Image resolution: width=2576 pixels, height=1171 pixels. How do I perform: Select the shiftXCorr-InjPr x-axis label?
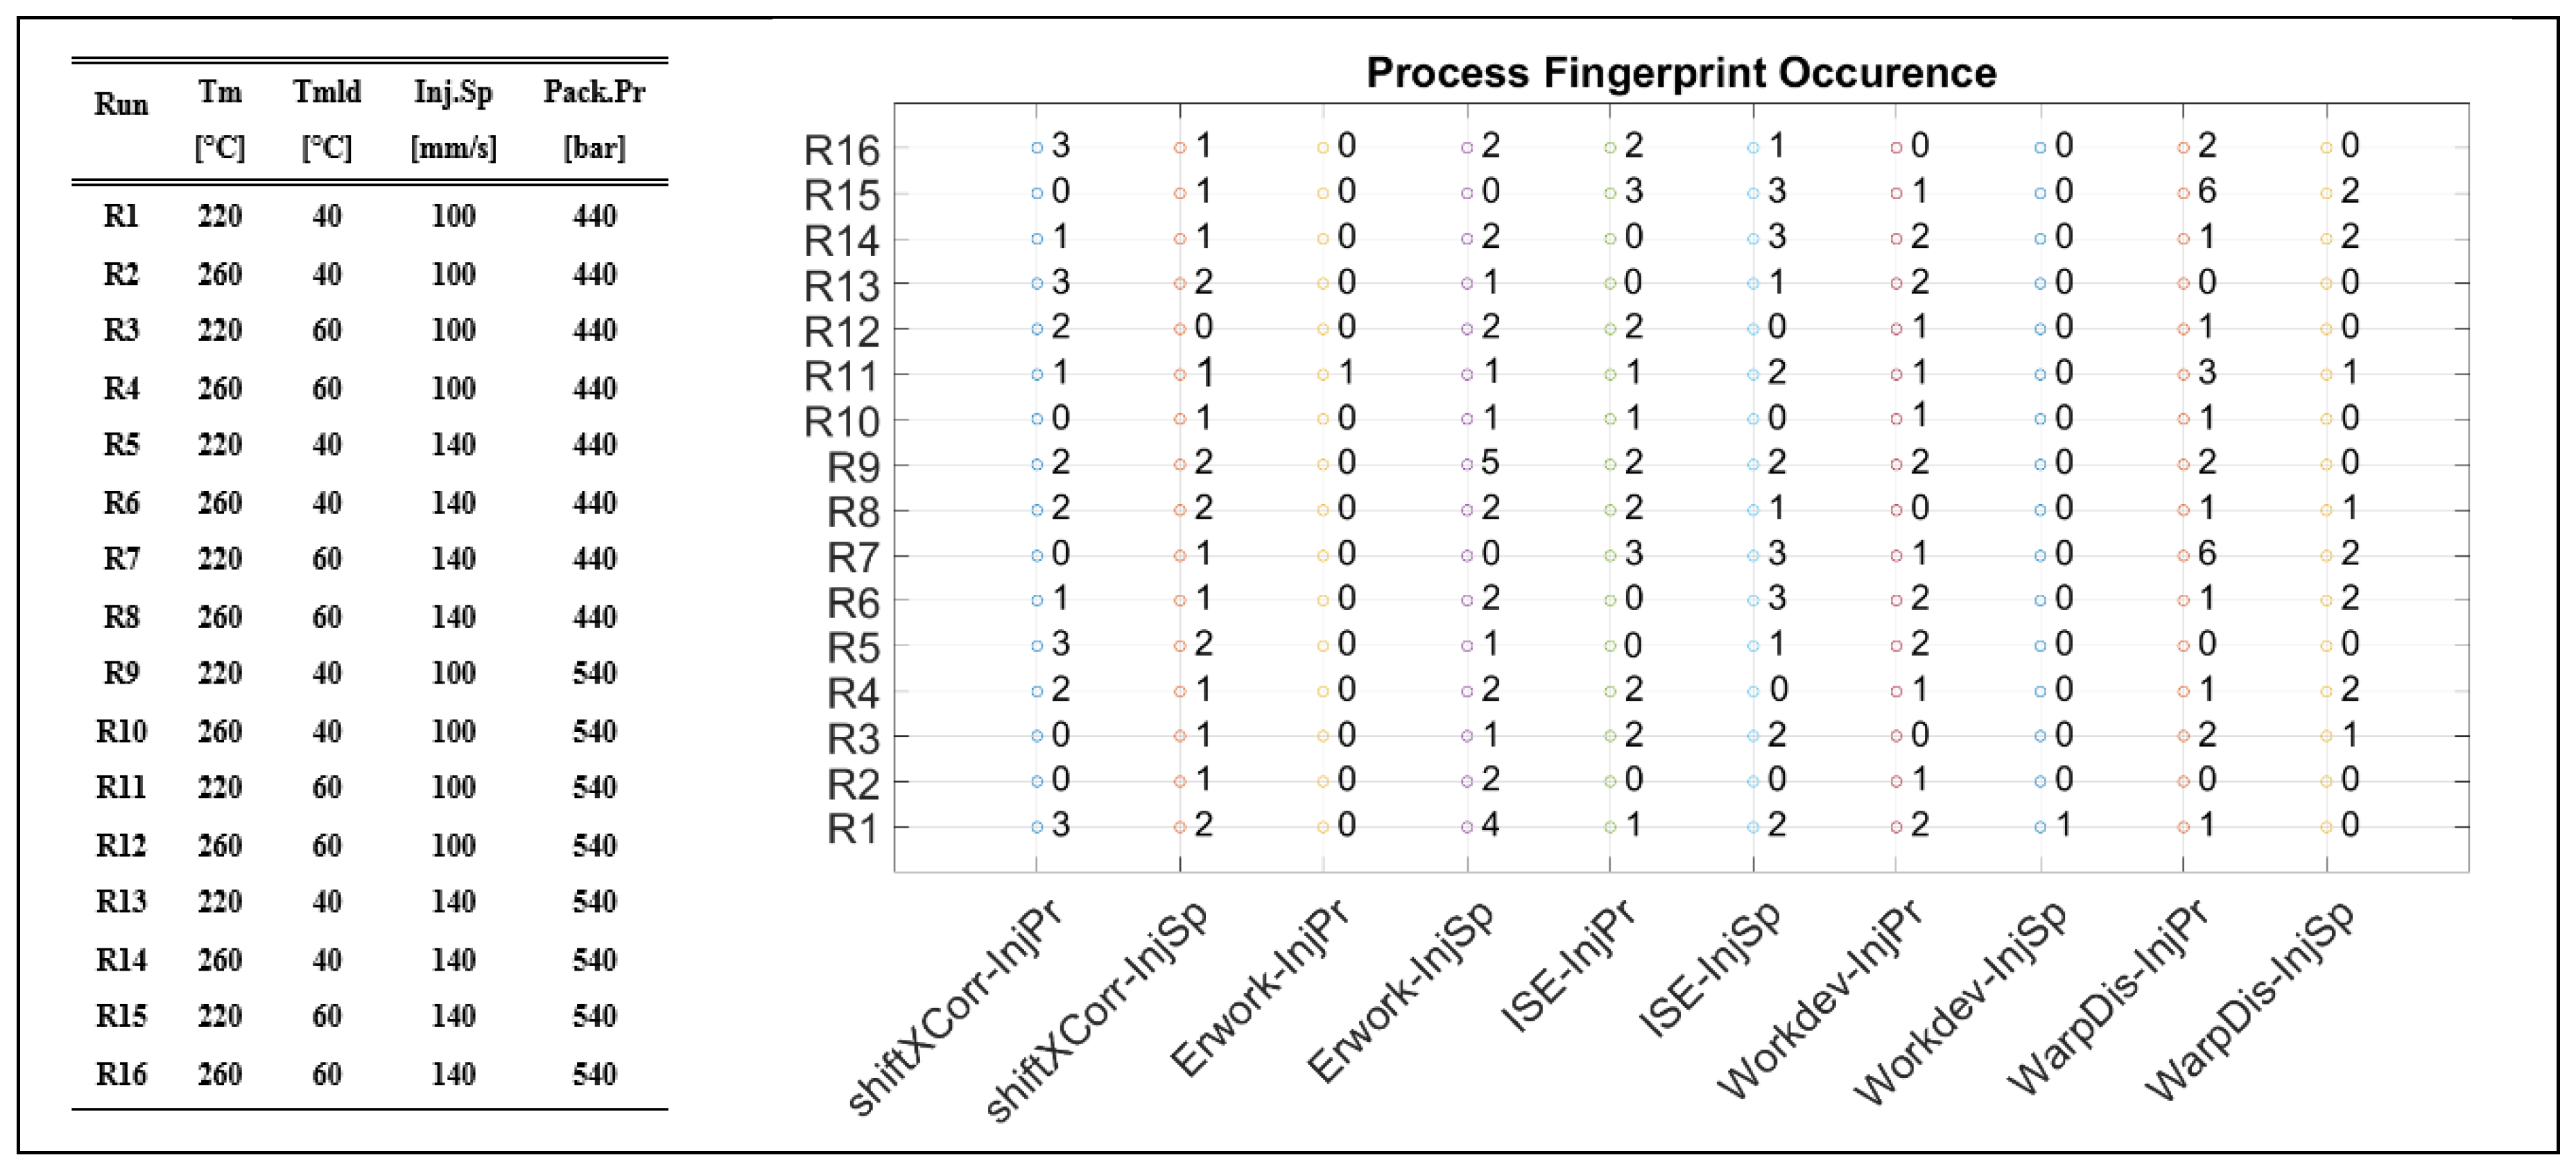click(955, 1004)
